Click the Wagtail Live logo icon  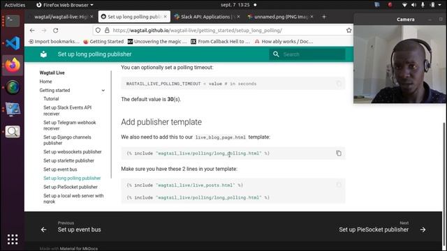click(43, 54)
